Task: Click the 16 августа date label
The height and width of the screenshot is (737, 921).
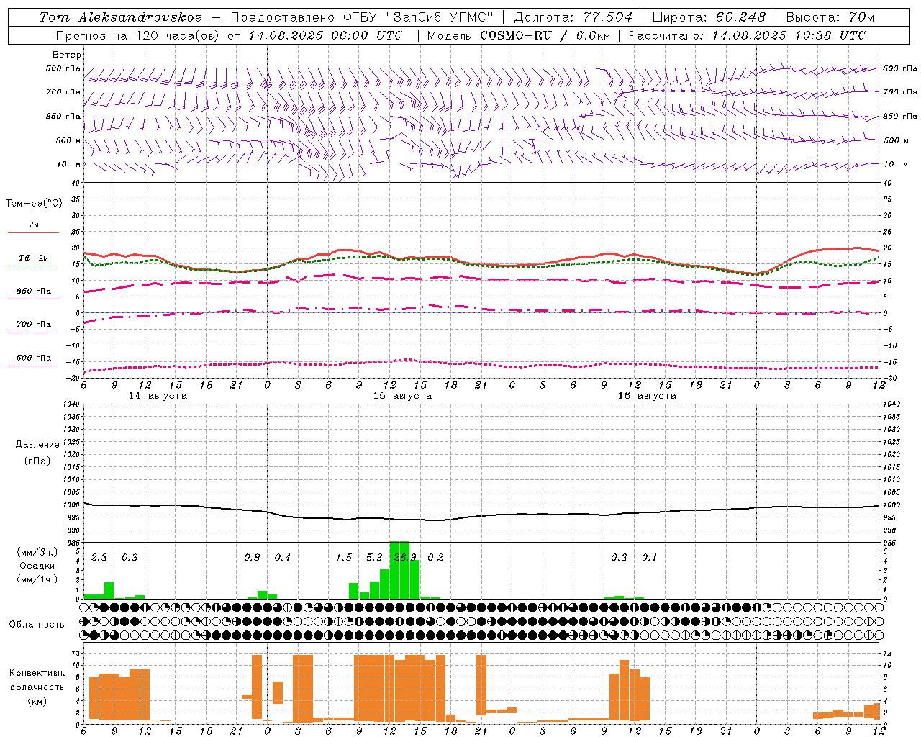Action: (x=647, y=396)
